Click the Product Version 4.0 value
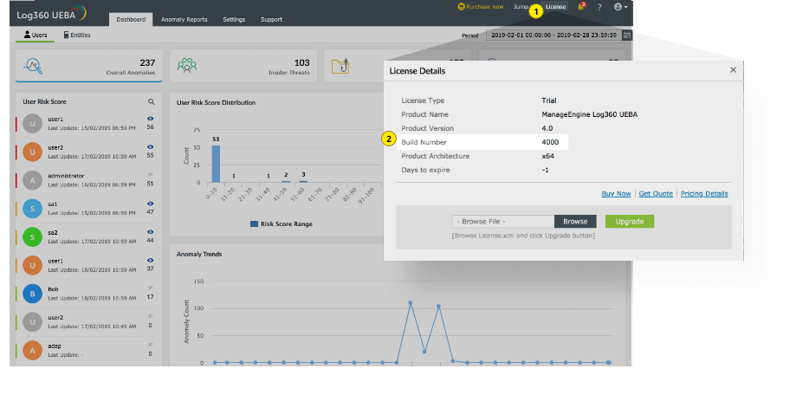The width and height of the screenshot is (809, 401). pyautogui.click(x=547, y=128)
